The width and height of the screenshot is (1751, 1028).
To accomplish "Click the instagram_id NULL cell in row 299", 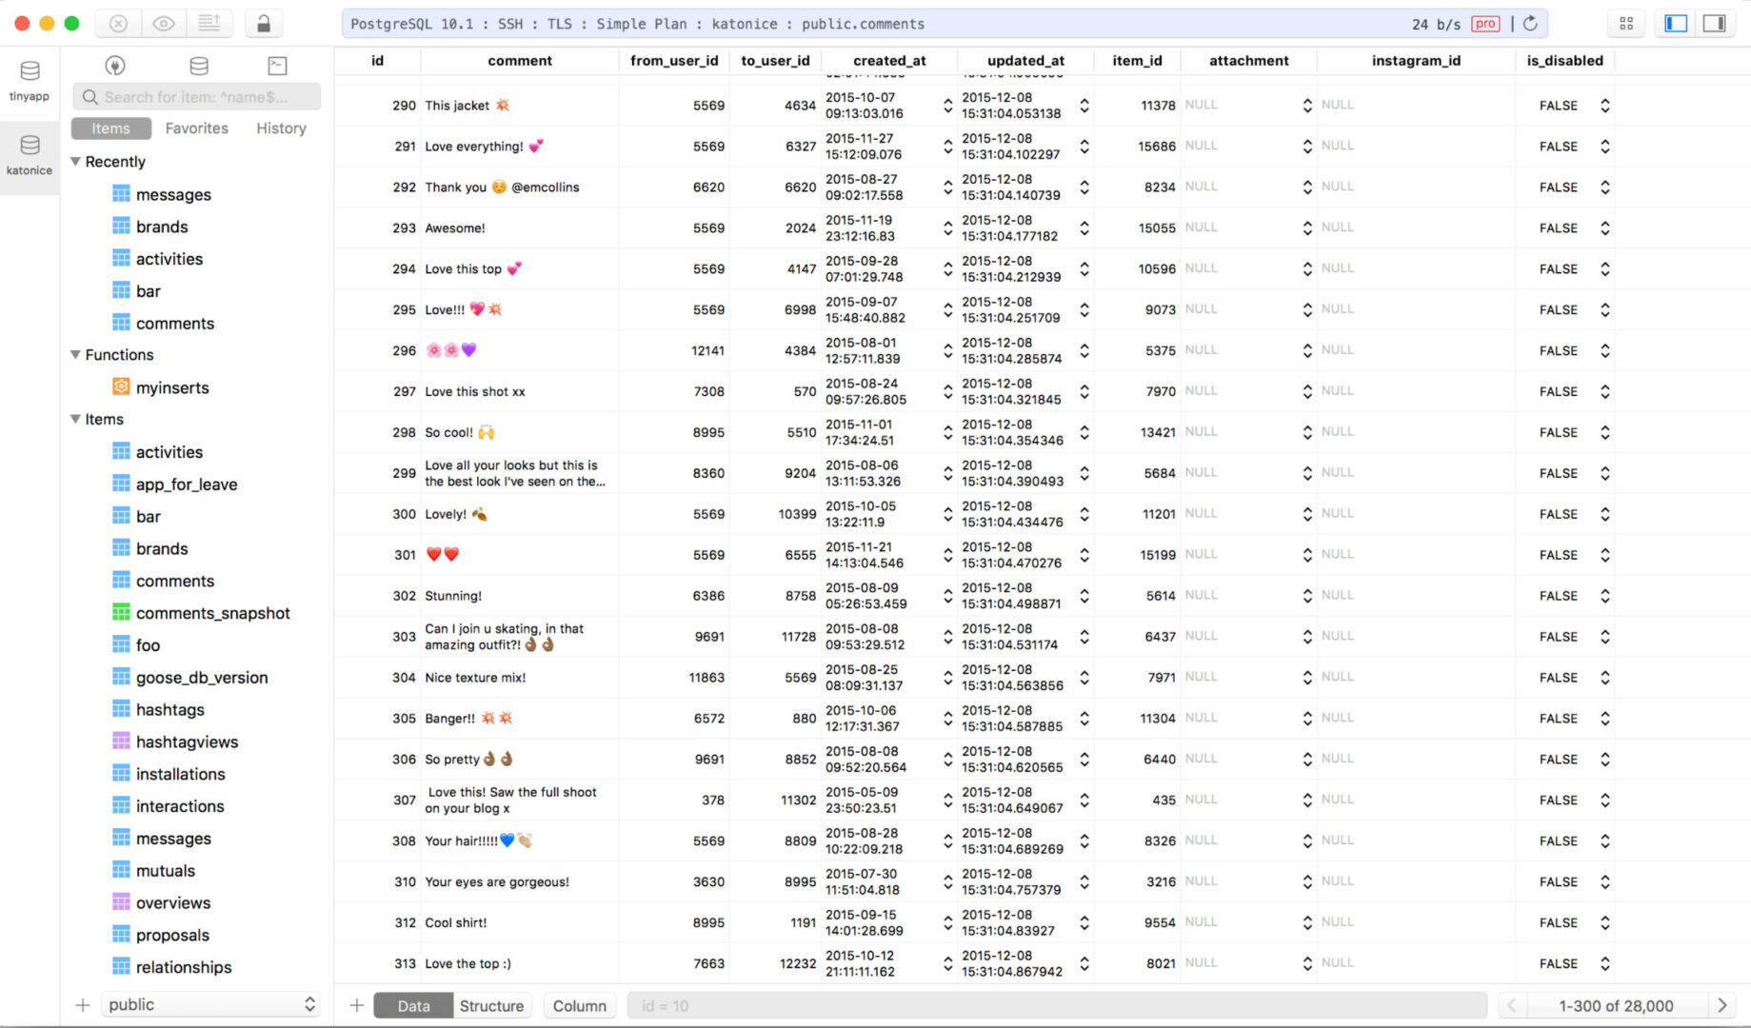I will click(1416, 473).
